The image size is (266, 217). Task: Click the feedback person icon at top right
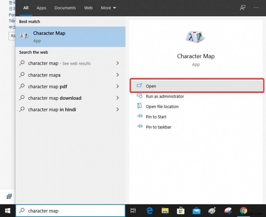242,7
